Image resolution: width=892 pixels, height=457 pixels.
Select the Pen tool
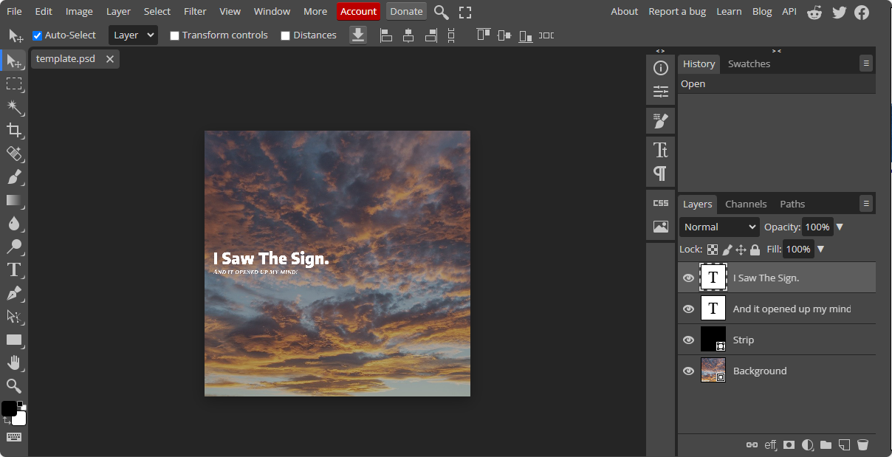[x=14, y=293]
